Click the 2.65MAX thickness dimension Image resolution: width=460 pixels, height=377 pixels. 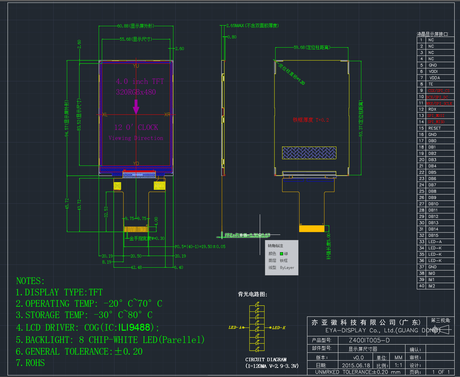[253, 26]
